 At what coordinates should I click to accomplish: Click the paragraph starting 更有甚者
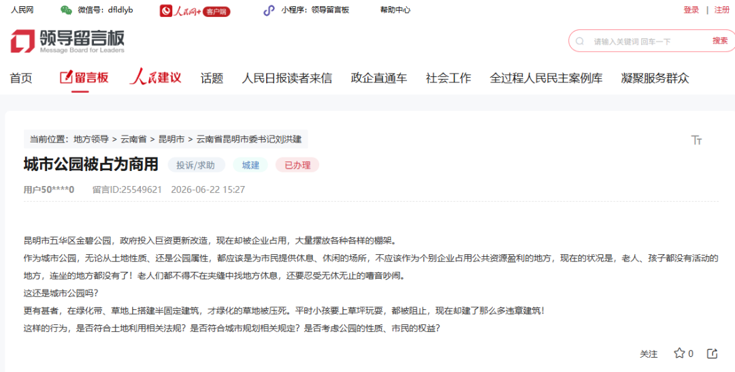coord(284,311)
